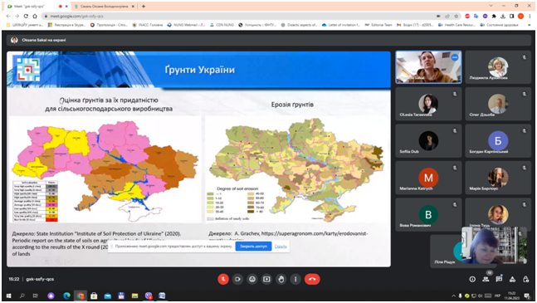The height and width of the screenshot is (303, 537).
Task: Open the Chrome tab search dropdown arrow
Action: tap(491, 6)
